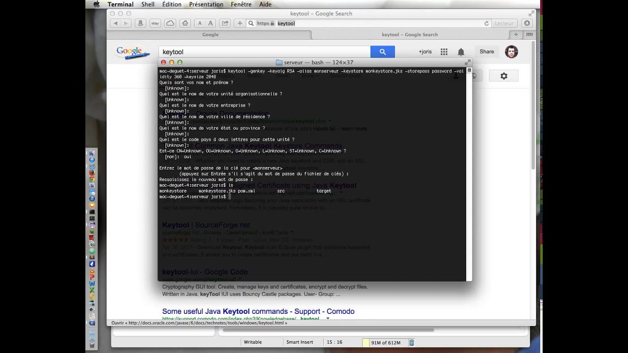This screenshot has height=353, width=628.
Task: Open the Fenêtre menu
Action: coord(241,4)
